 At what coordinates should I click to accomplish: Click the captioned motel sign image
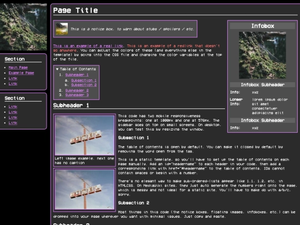(x=84, y=135)
